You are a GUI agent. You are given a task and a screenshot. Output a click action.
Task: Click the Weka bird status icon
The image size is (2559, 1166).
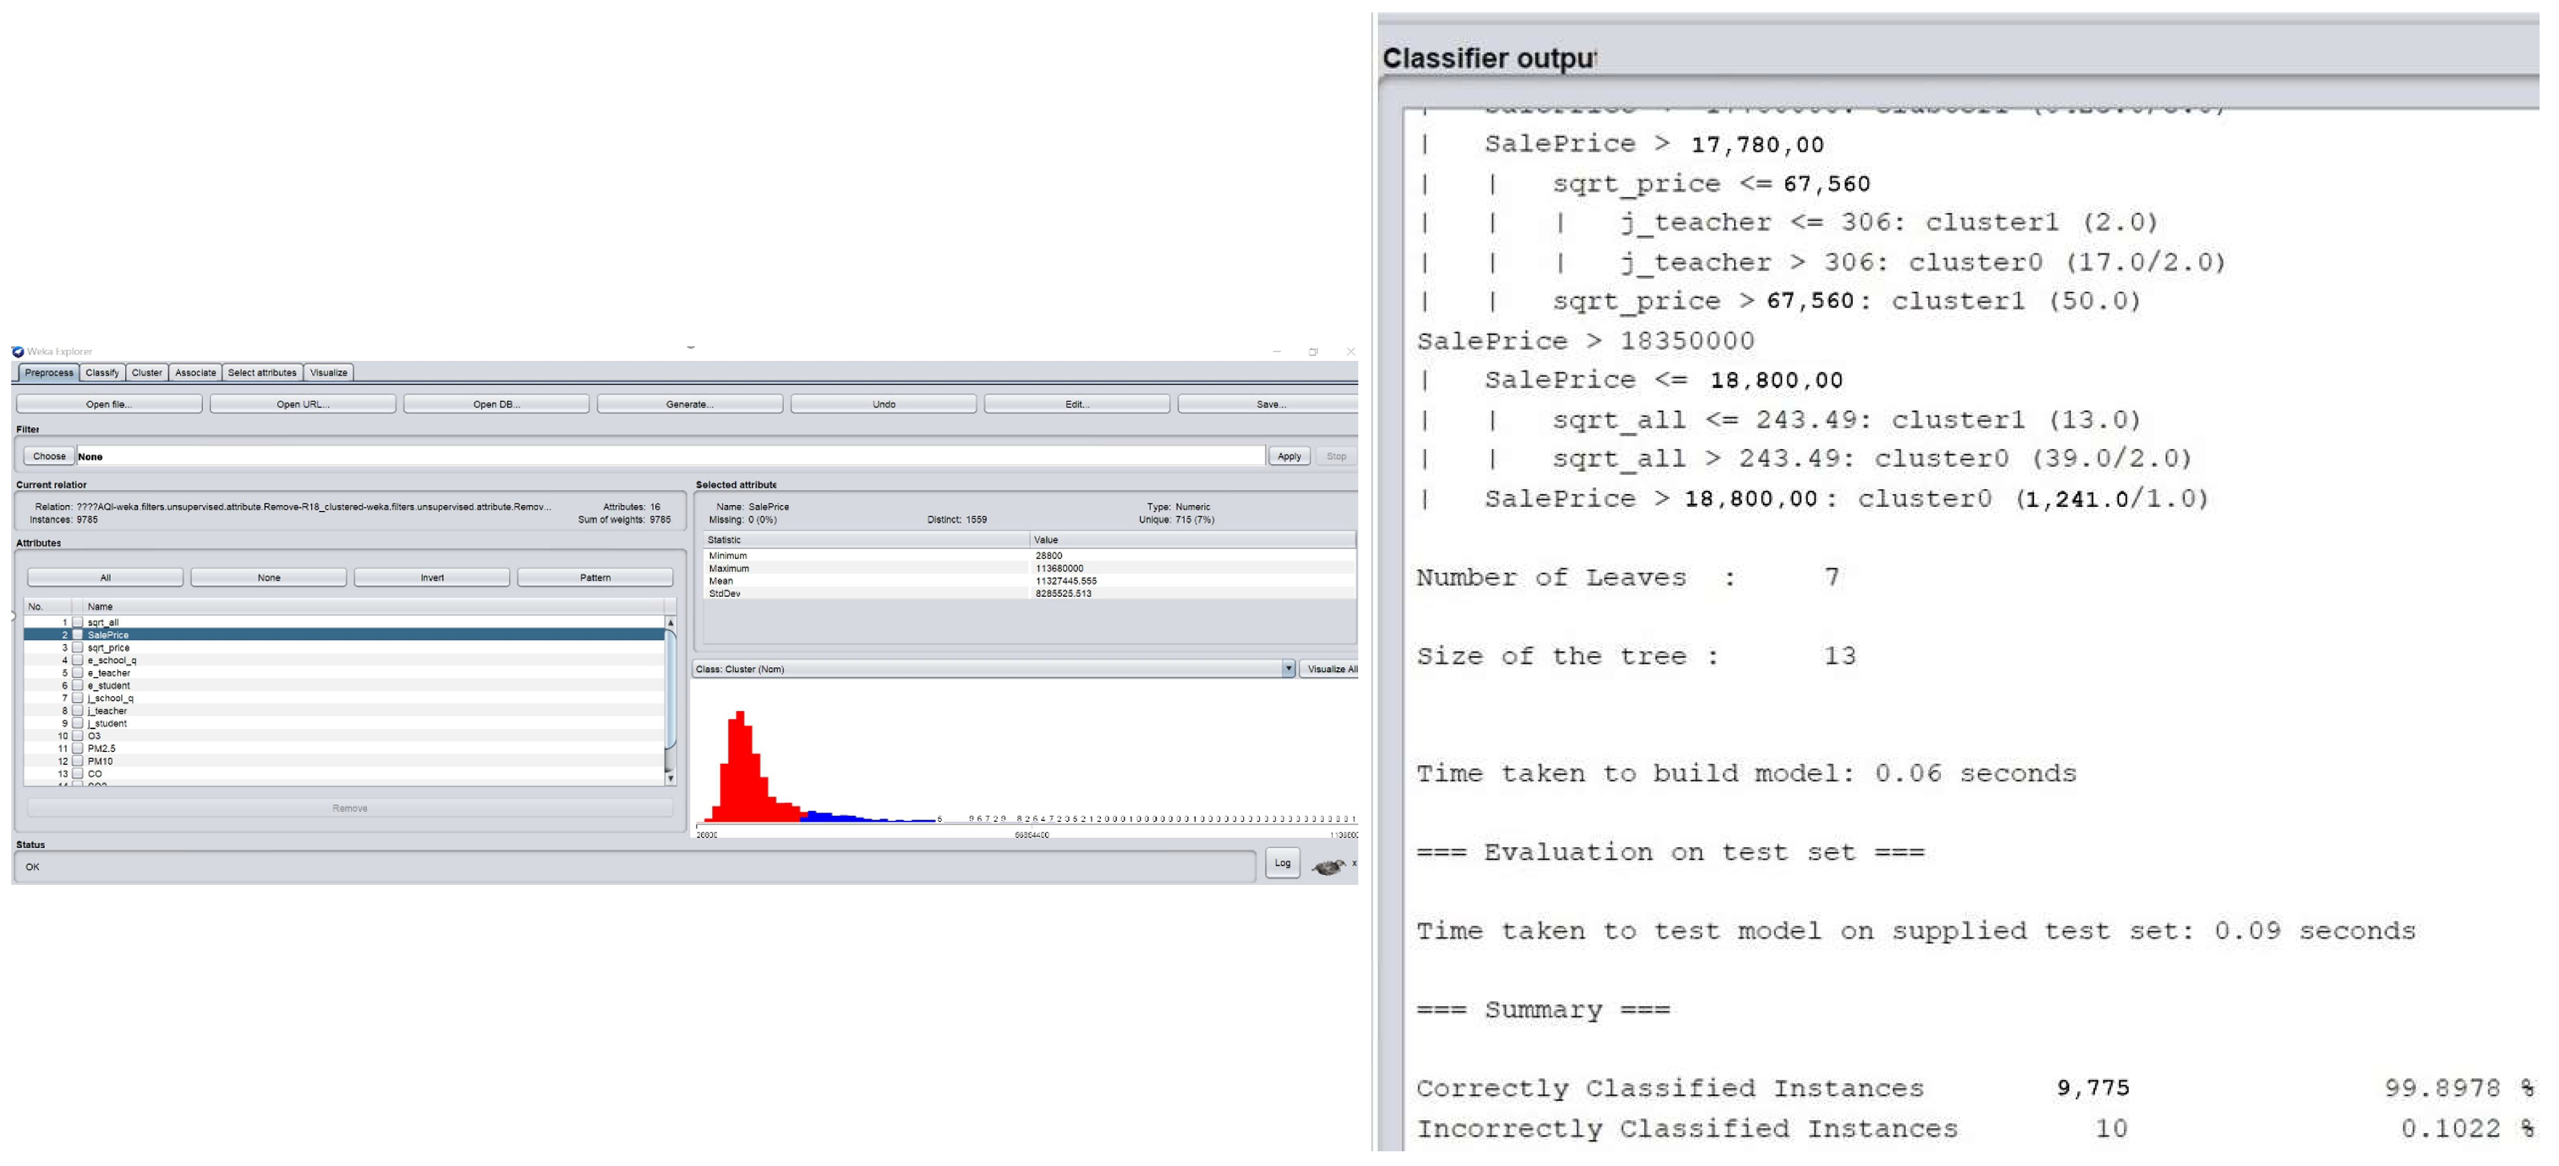click(x=1328, y=867)
